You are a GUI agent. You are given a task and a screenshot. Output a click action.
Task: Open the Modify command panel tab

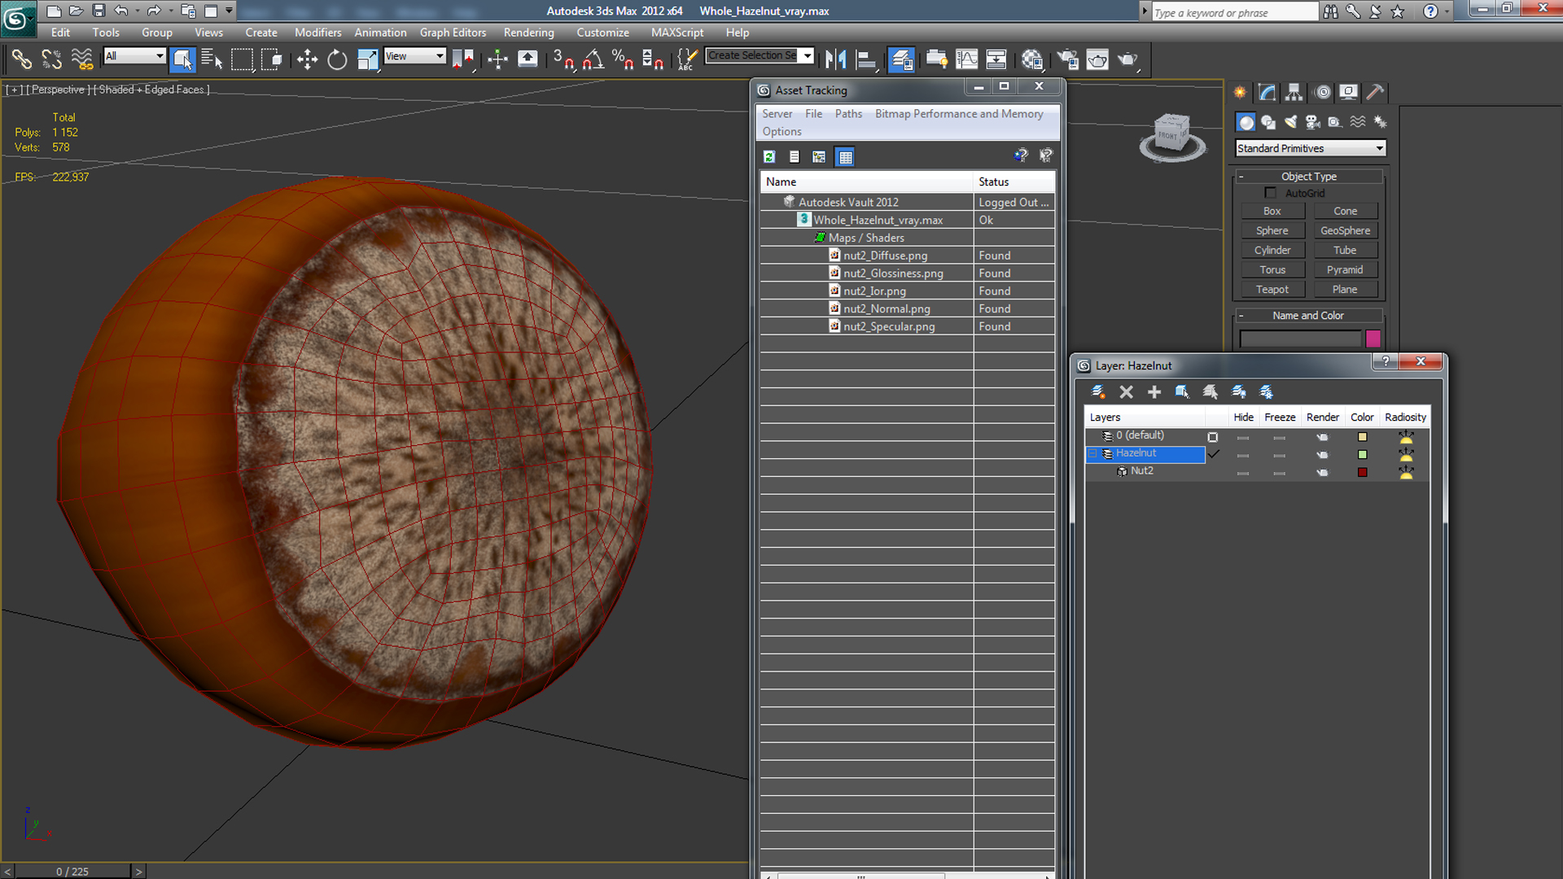point(1267,92)
